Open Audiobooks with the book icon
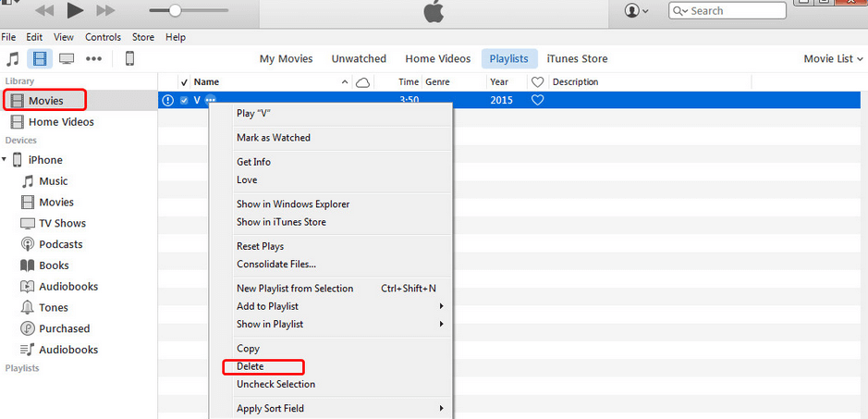 tap(59, 287)
